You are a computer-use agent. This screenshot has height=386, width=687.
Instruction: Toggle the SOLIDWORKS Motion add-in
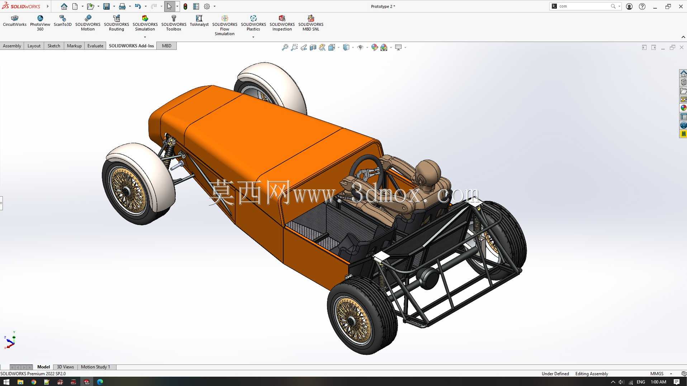87,23
